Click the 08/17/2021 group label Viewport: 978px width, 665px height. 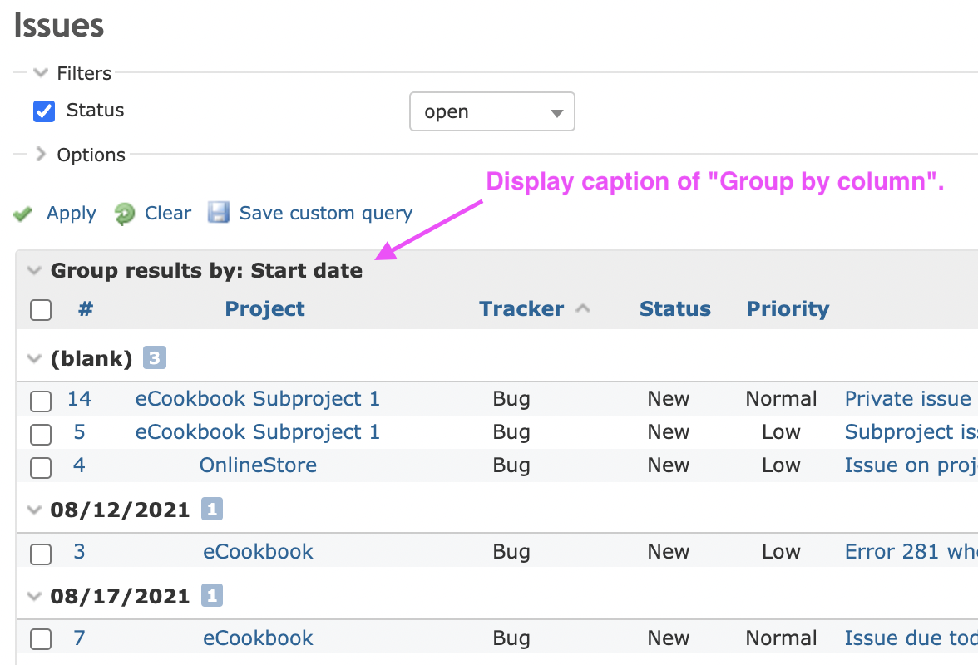point(120,597)
